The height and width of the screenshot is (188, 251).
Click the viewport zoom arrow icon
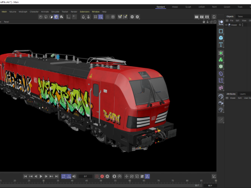point(208,22)
